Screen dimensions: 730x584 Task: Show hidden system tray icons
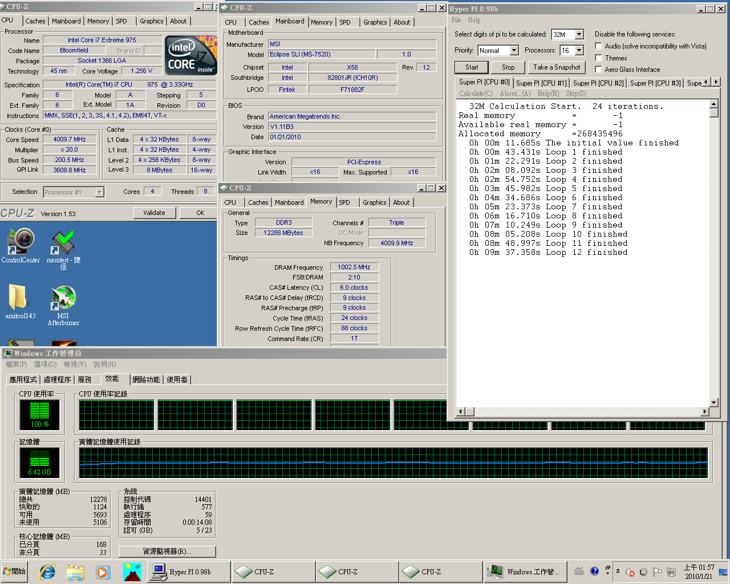pyautogui.click(x=618, y=571)
